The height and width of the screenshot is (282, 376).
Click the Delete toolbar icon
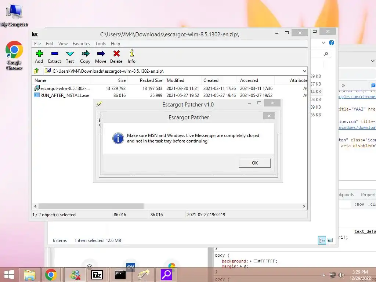[x=116, y=57]
